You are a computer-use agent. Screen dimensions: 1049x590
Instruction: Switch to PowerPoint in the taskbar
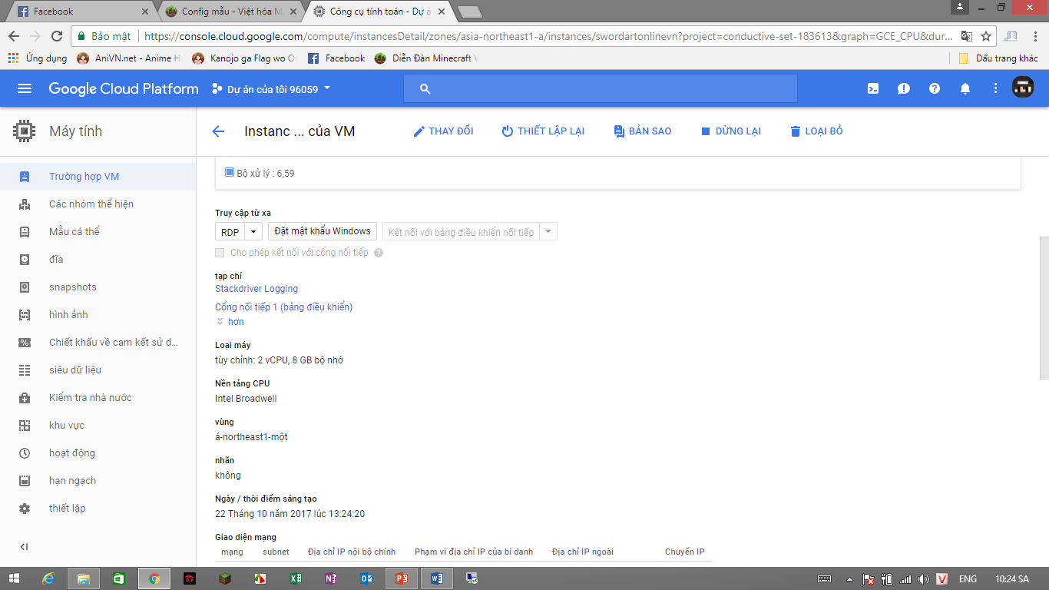pyautogui.click(x=402, y=578)
